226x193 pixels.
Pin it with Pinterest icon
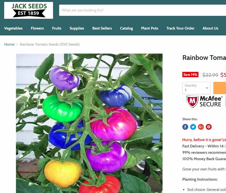(209, 127)
